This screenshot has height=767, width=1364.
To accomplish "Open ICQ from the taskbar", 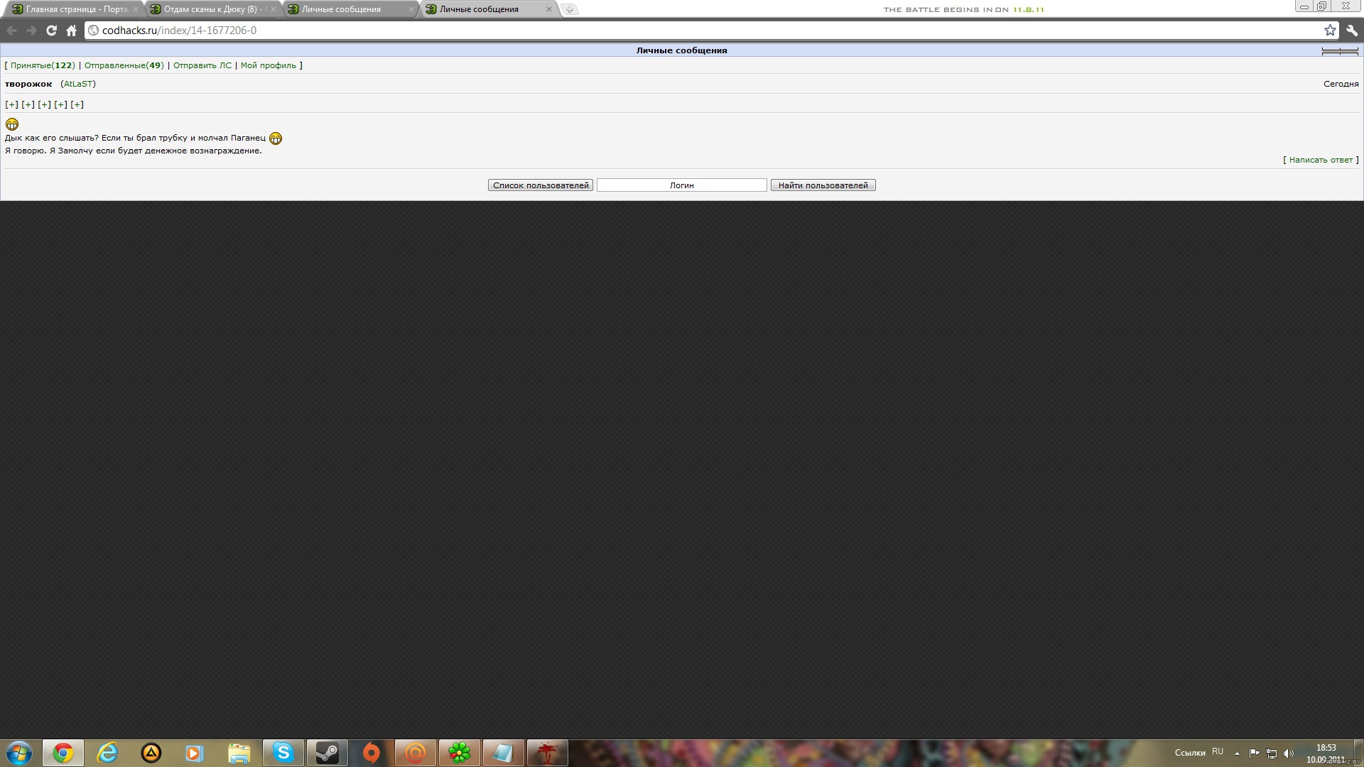I will point(460,753).
